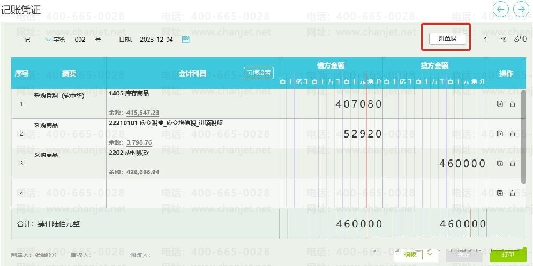Click the 模板 template button
The width and height of the screenshot is (533, 266).
pyautogui.click(x=410, y=254)
